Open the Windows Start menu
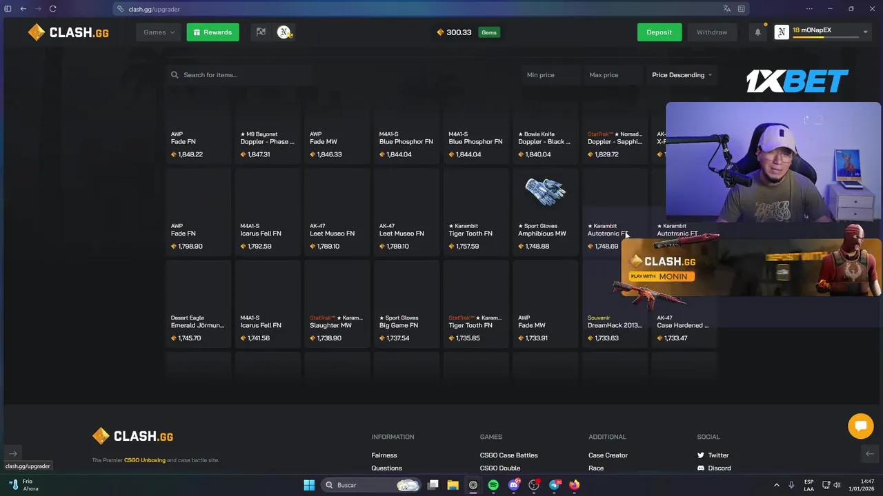883x496 pixels. coord(309,485)
